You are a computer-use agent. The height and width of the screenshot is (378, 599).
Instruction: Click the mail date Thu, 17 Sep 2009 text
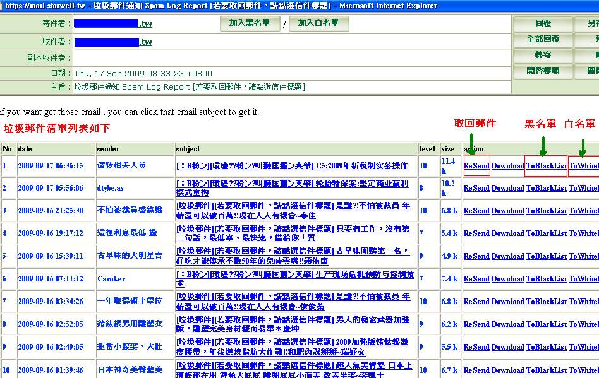143,73
